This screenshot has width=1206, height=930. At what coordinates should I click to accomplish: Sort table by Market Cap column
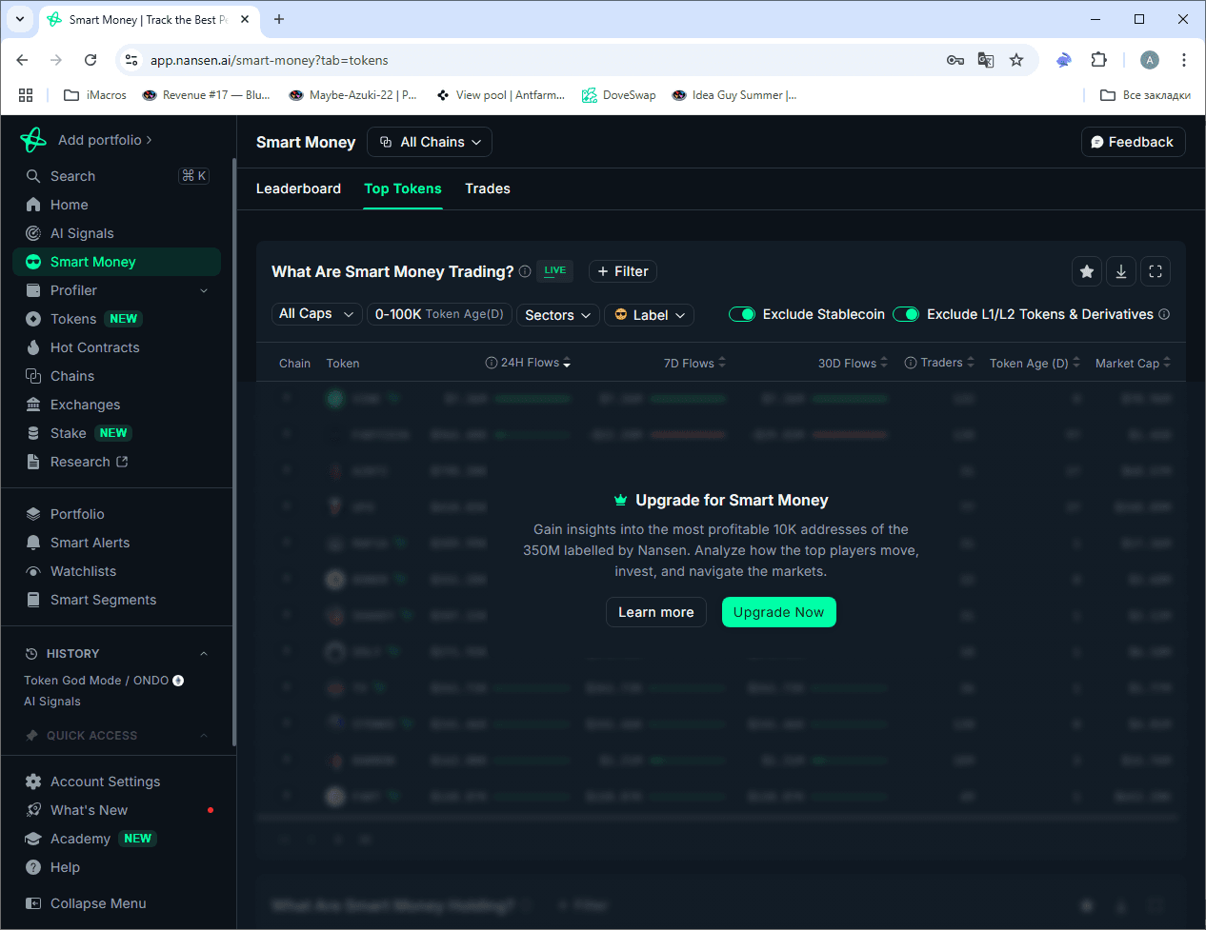(x=1133, y=363)
